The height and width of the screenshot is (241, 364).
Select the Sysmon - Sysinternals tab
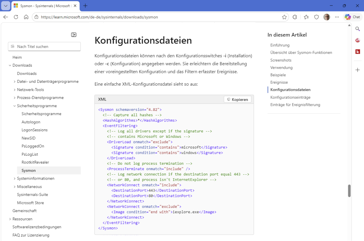[x=45, y=6]
